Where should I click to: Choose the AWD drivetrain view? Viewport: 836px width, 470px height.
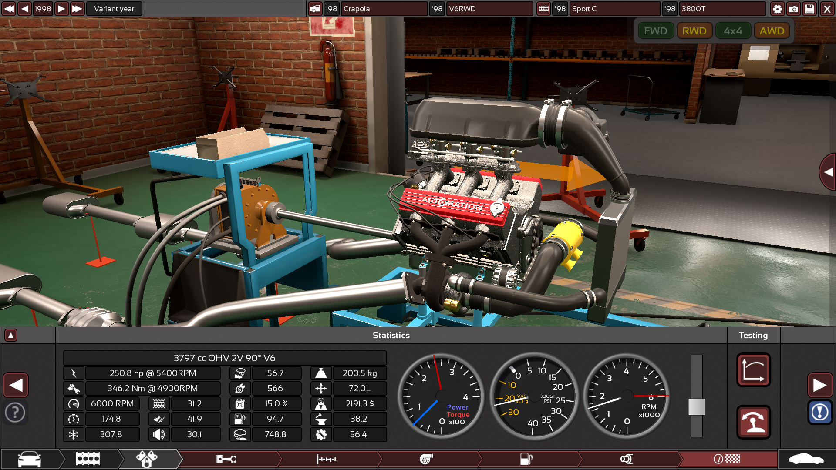click(772, 31)
